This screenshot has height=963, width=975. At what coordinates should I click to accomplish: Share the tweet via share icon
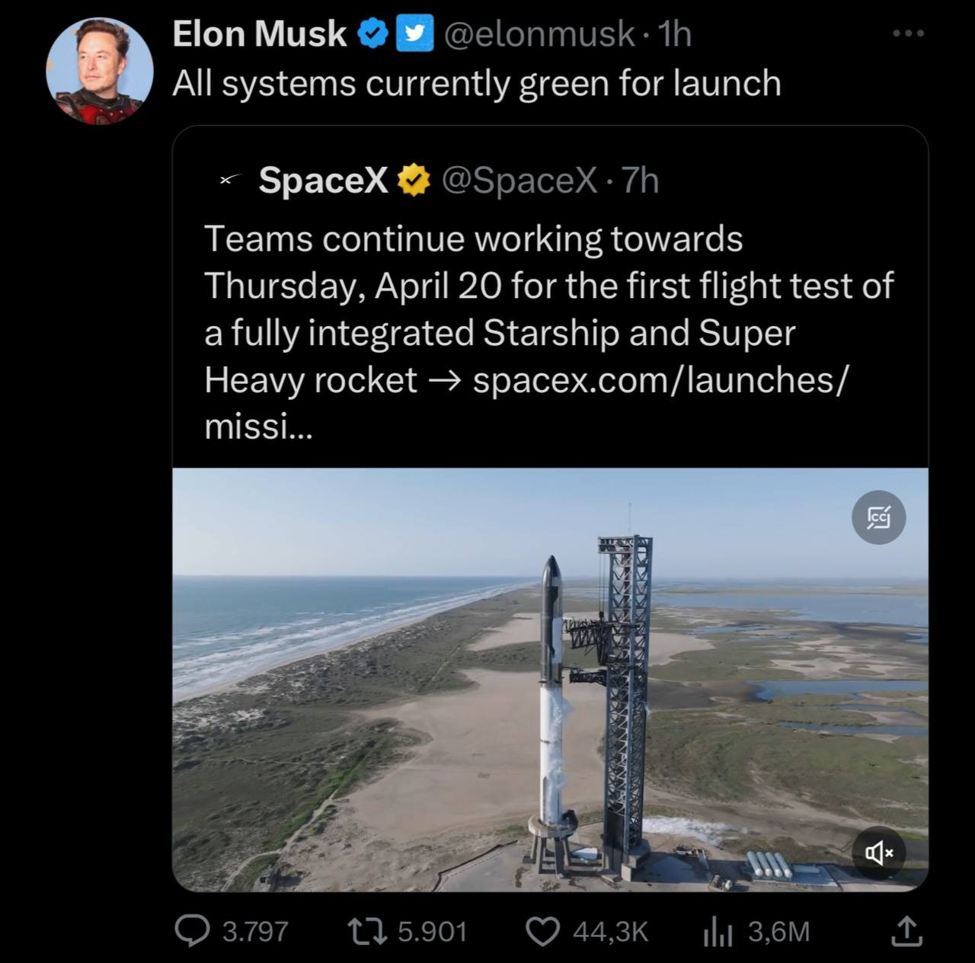coord(906,931)
